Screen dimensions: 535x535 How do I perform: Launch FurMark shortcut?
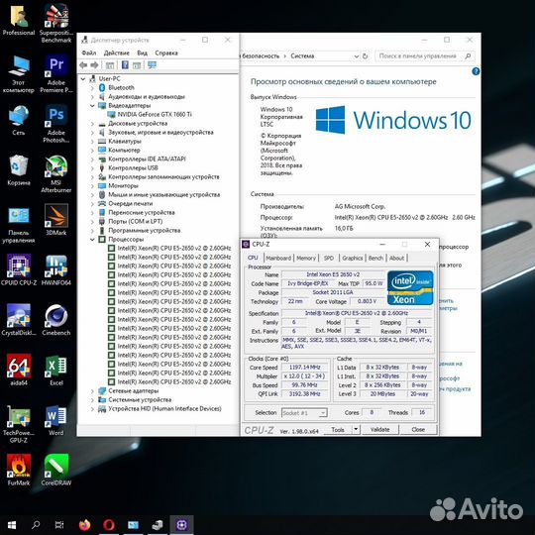(x=19, y=470)
